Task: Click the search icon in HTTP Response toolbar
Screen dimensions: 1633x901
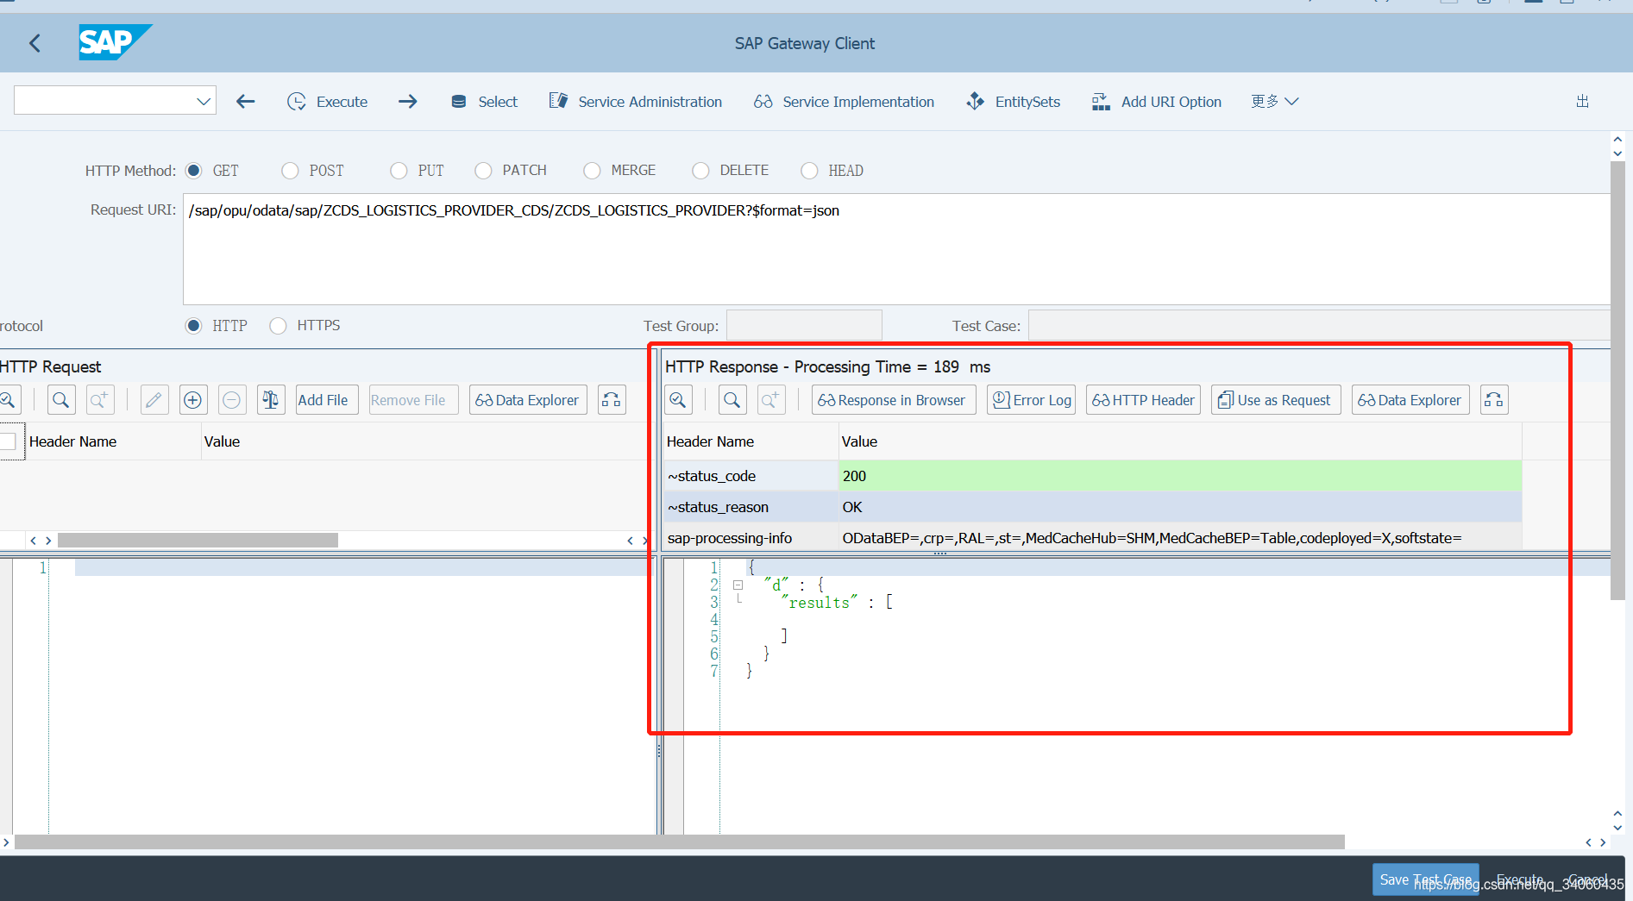Action: (x=732, y=400)
